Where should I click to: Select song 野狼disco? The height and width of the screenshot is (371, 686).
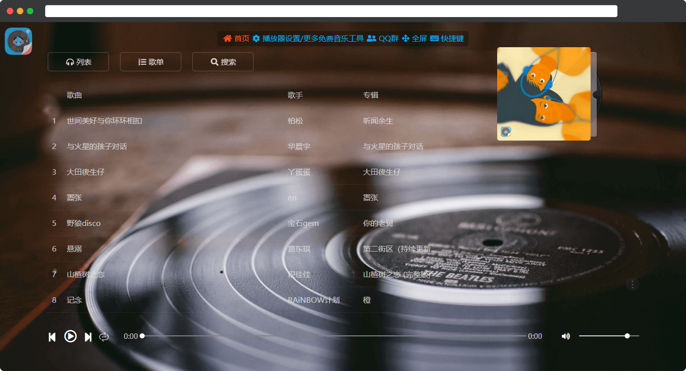tap(84, 223)
